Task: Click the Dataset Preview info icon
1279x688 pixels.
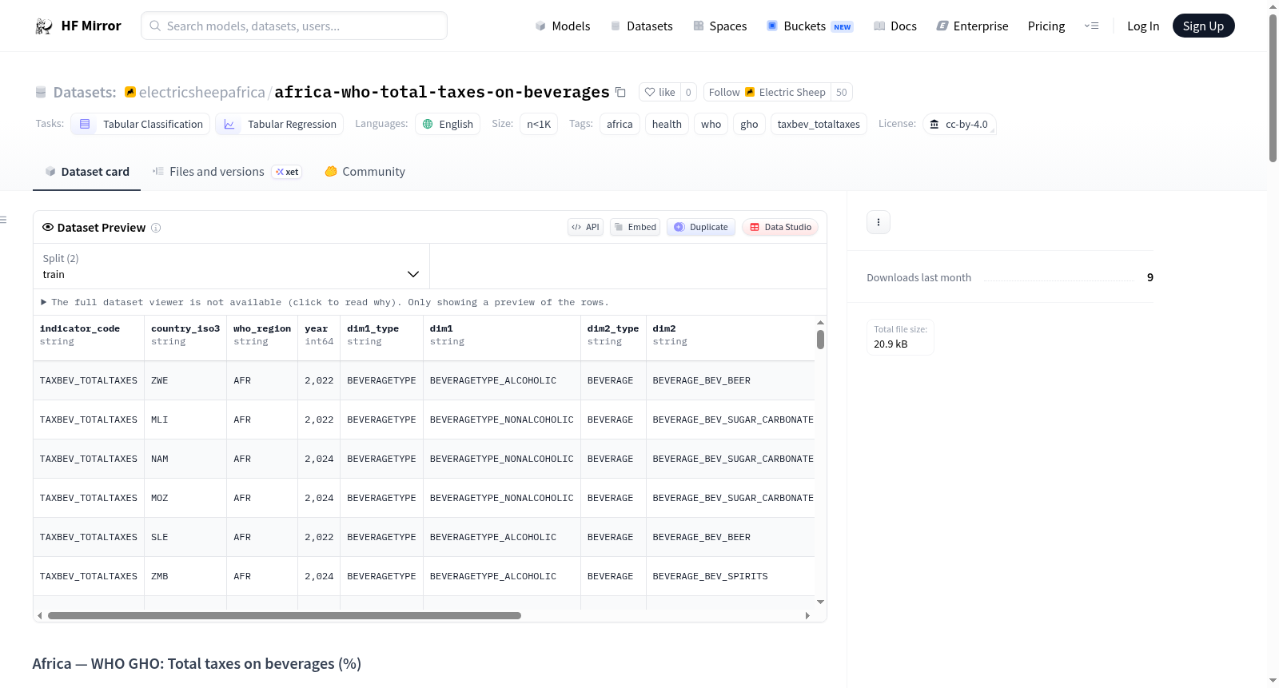Action: click(x=156, y=228)
